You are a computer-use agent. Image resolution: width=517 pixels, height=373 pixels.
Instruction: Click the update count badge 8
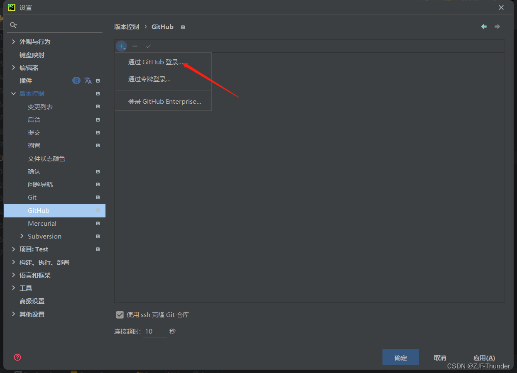[76, 80]
